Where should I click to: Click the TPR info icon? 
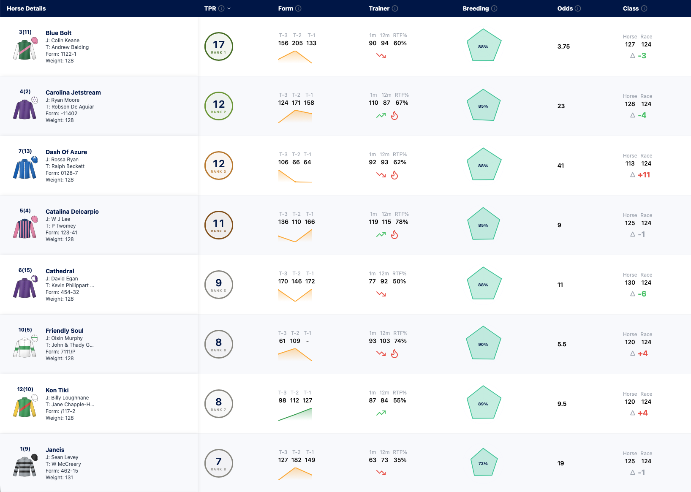pos(221,8)
